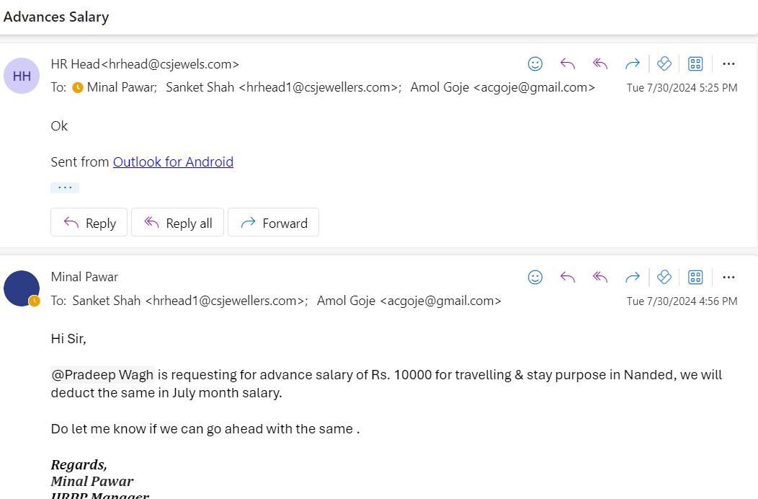758x499 pixels.
Task: Click forward arrow icon in HR Head email header
Action: [x=633, y=64]
